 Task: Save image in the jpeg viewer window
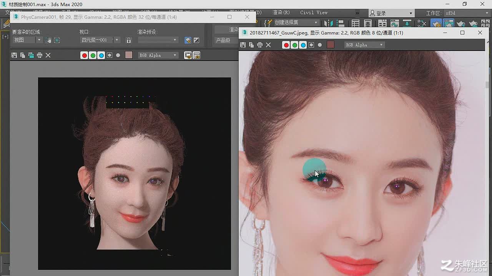coord(243,45)
